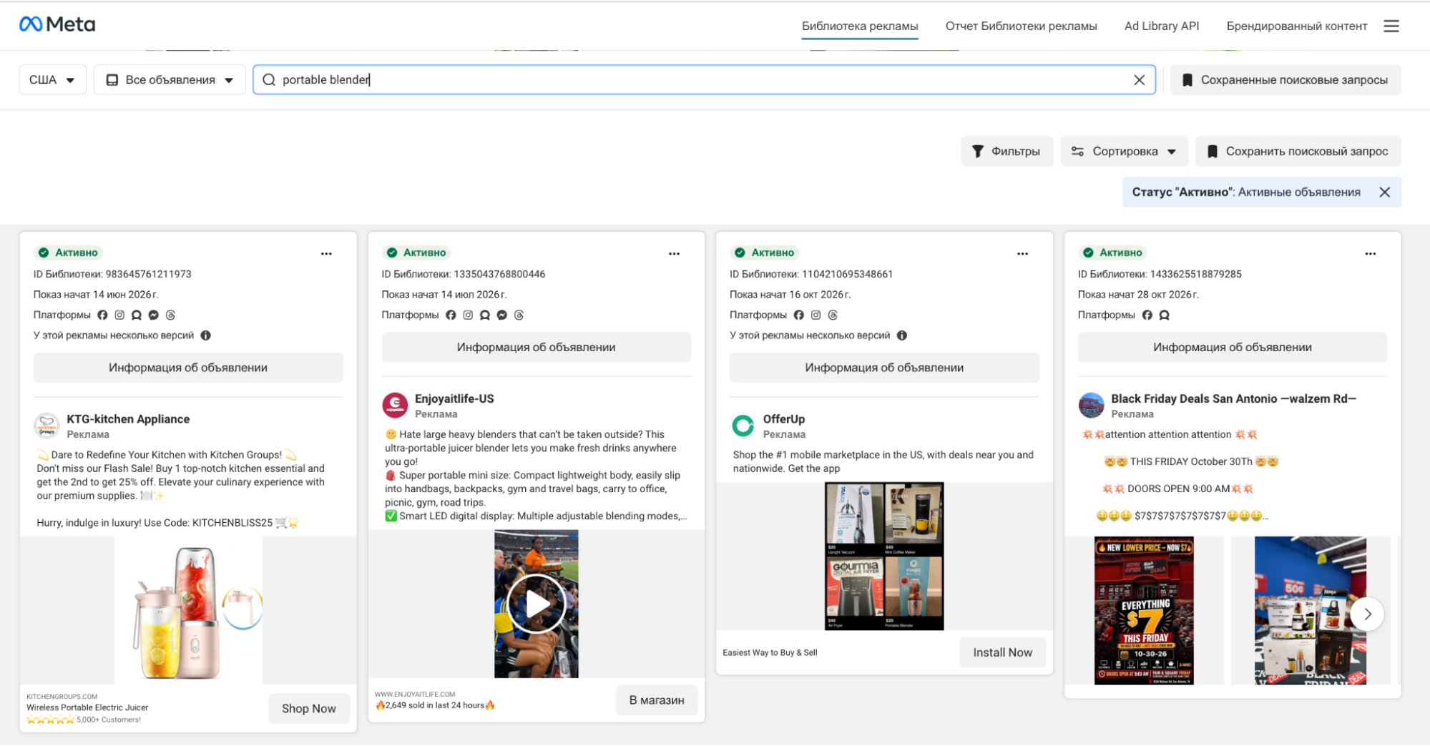Open the "Библиотека рекламы" tab
1430x746 pixels.
tap(860, 26)
